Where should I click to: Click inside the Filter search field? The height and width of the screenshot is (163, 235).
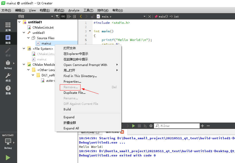[177, 126]
